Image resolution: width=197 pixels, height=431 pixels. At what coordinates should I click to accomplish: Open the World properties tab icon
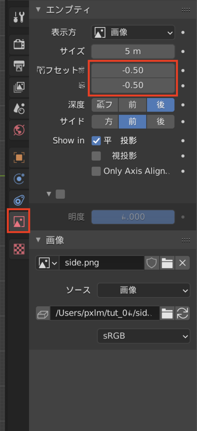(19, 130)
